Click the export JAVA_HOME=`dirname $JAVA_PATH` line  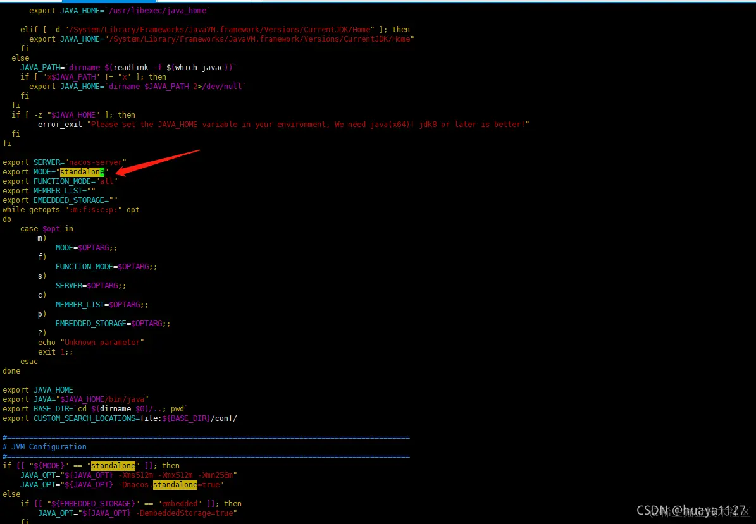(x=137, y=86)
